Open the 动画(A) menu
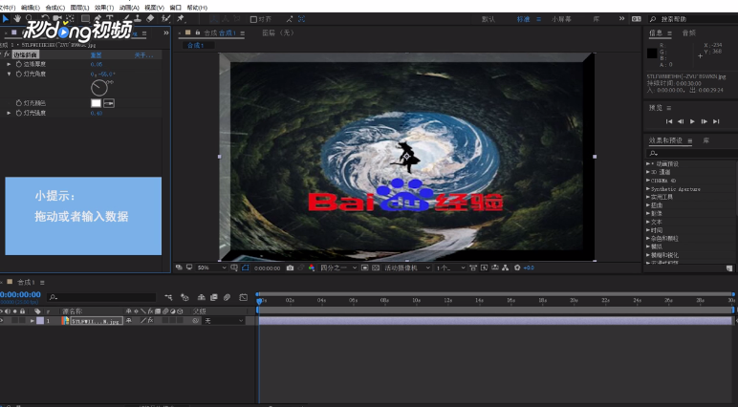Image resolution: width=738 pixels, height=407 pixels. [129, 8]
